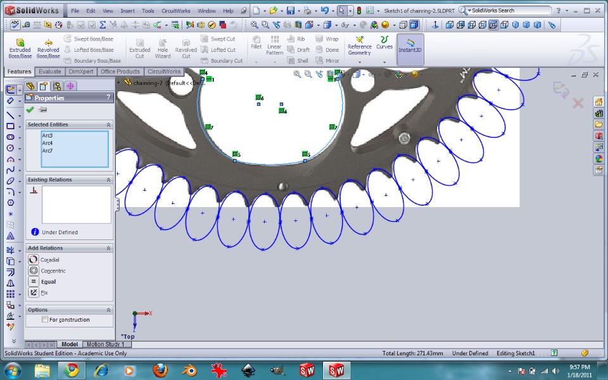
Task: Open the ConfigurationManager tab icon
Action: pyautogui.click(x=57, y=86)
